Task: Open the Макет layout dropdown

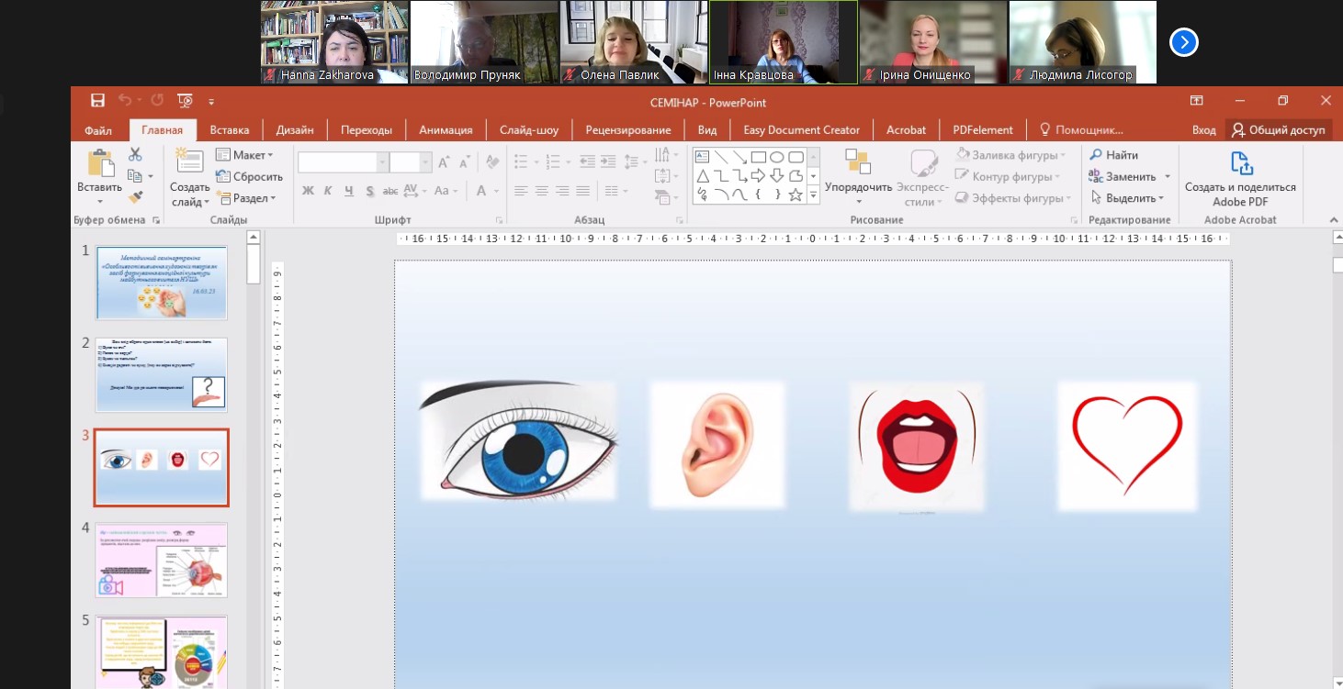Action: click(x=244, y=155)
